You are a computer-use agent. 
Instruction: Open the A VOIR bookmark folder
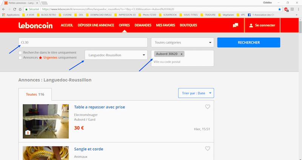[28, 15]
